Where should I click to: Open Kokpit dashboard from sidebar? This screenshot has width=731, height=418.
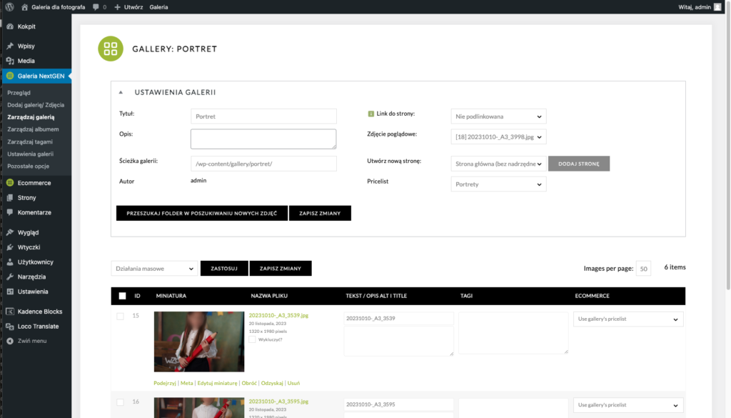click(x=26, y=26)
